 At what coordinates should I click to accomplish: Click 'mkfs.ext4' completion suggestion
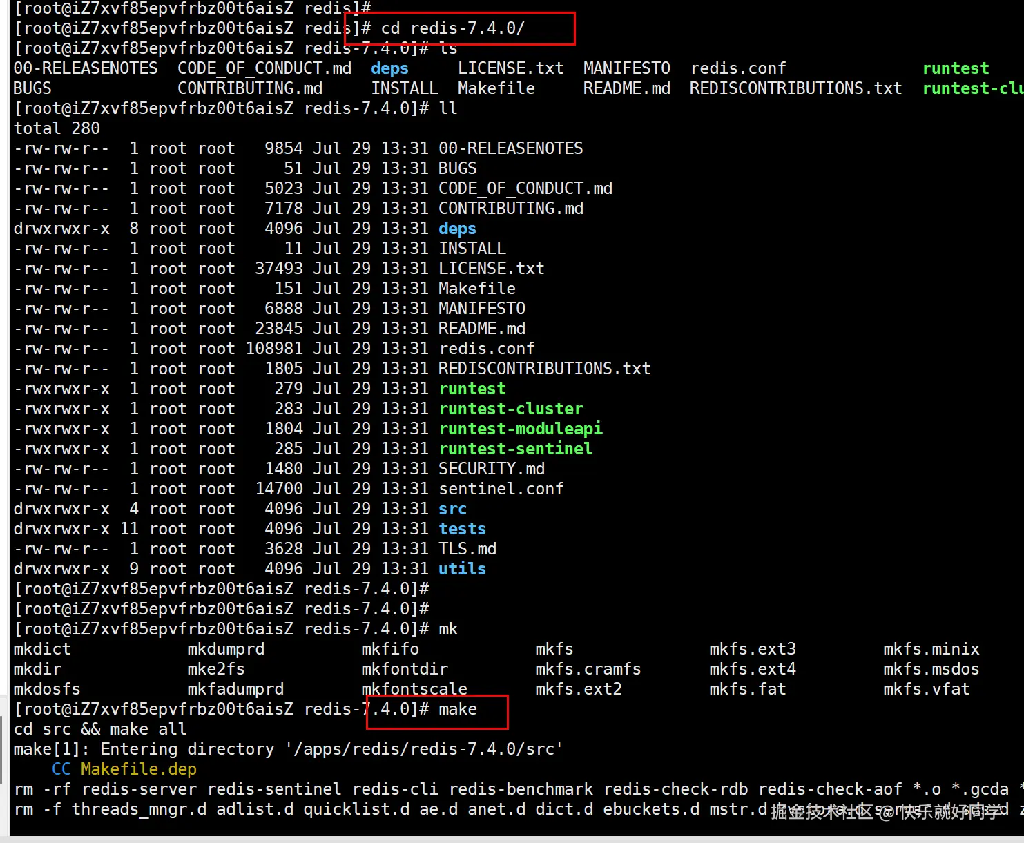click(x=753, y=669)
